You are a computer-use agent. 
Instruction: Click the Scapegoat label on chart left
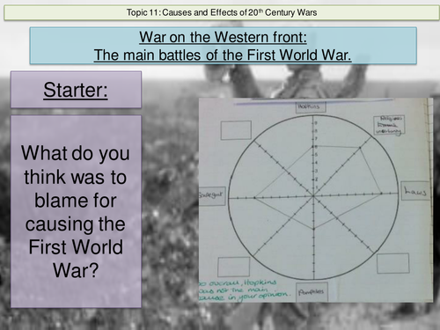(212, 195)
